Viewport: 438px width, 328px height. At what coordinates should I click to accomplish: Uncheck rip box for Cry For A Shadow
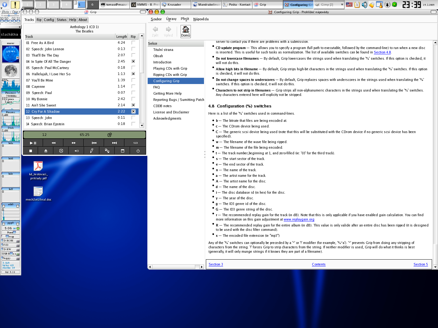click(133, 112)
